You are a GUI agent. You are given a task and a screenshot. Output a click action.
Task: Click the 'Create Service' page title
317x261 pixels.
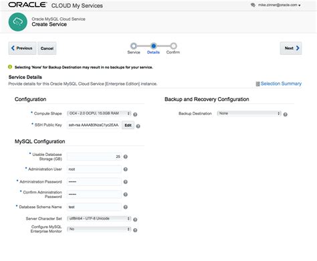tap(49, 24)
